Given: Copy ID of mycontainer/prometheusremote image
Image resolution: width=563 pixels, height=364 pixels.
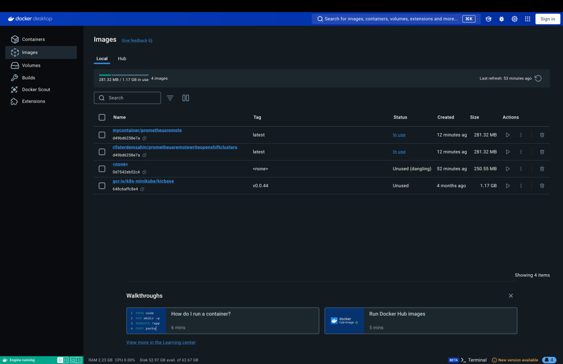Looking at the screenshot, I should pos(144,138).
